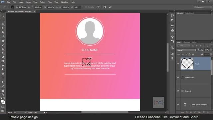Open the Layer menu

coord(29,2)
